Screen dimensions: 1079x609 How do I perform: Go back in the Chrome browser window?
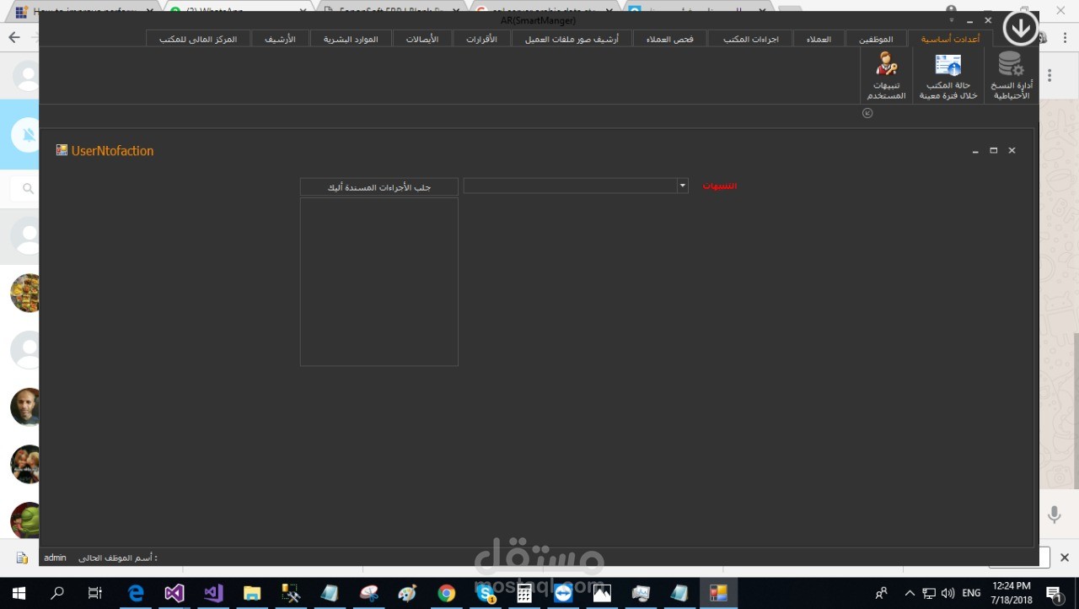pos(13,37)
